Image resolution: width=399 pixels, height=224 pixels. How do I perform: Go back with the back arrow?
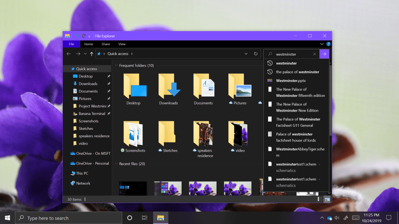[69, 54]
